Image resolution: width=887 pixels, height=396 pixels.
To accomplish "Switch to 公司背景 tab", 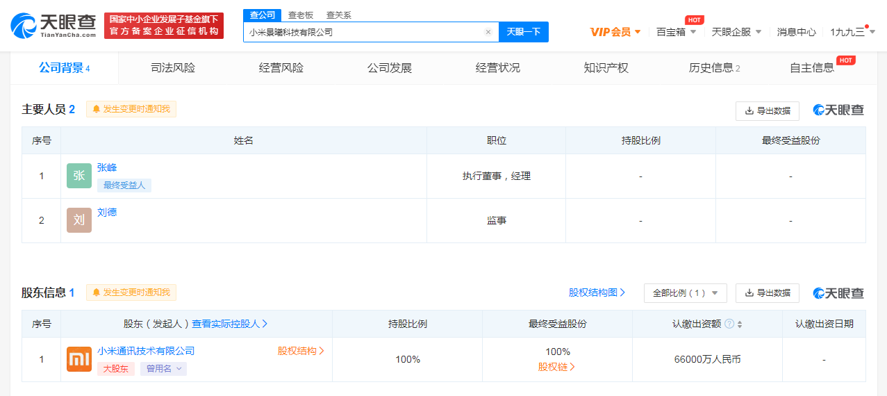I will [65, 68].
